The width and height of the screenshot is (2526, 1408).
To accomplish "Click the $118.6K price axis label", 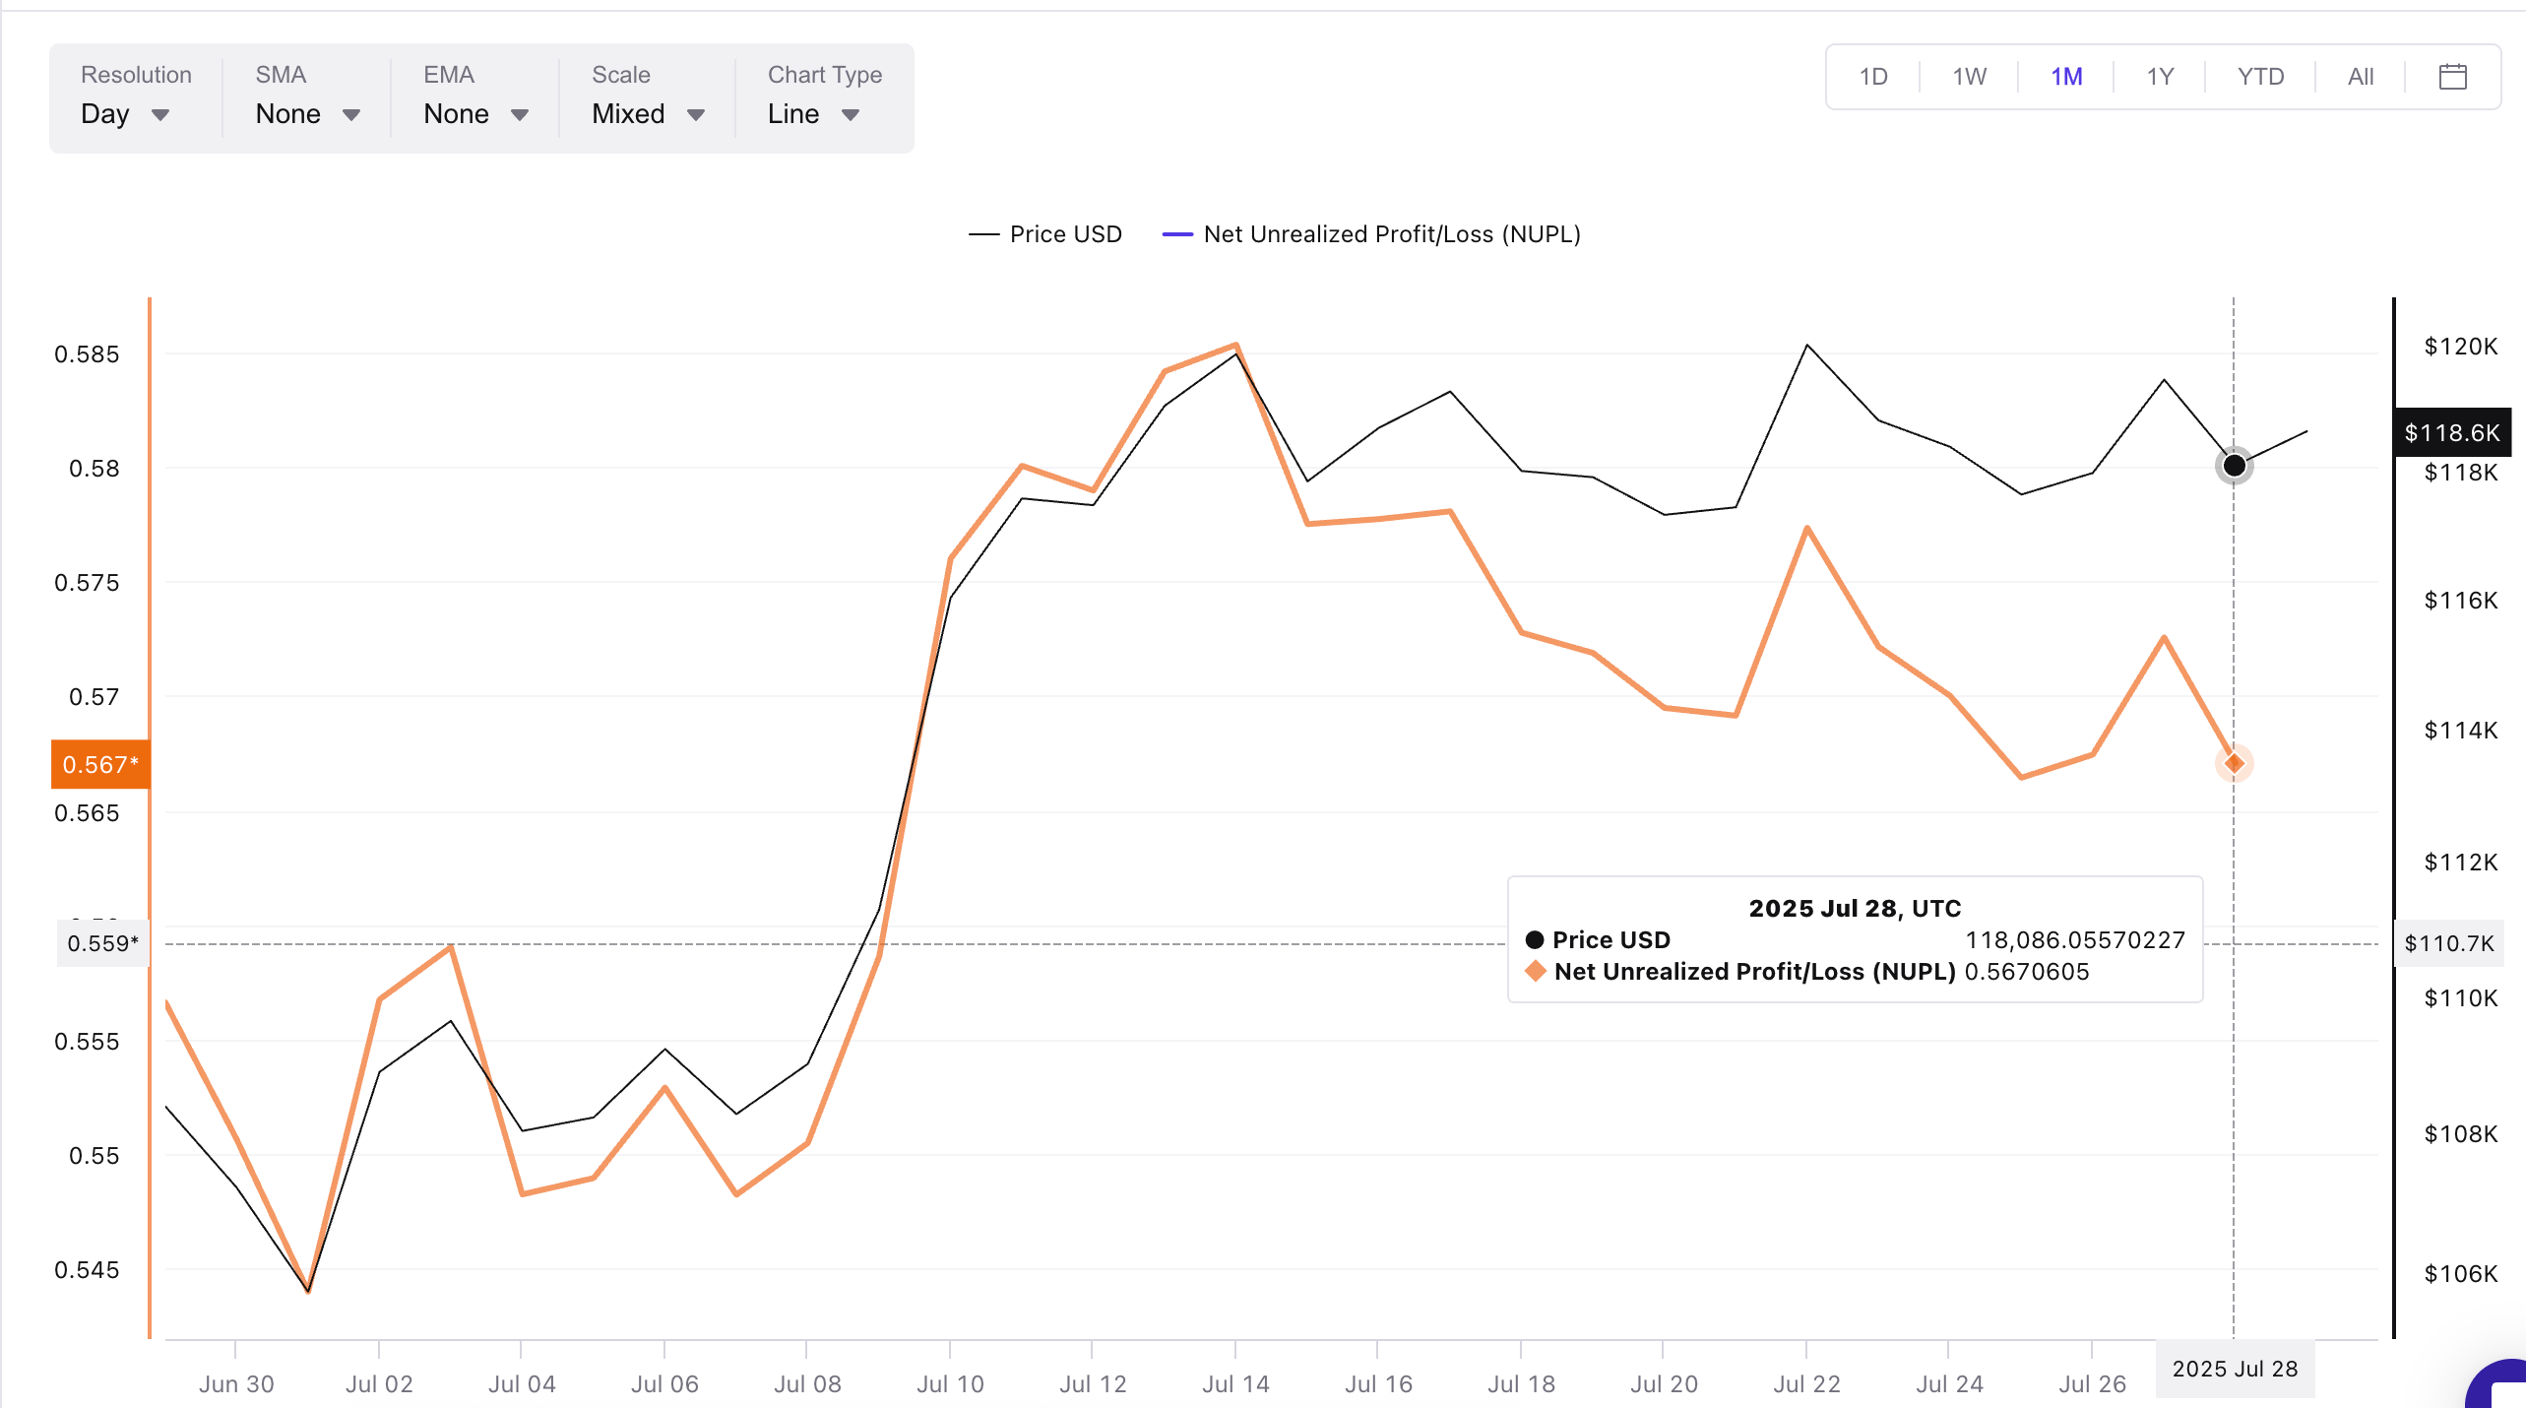I will pyautogui.click(x=2451, y=432).
